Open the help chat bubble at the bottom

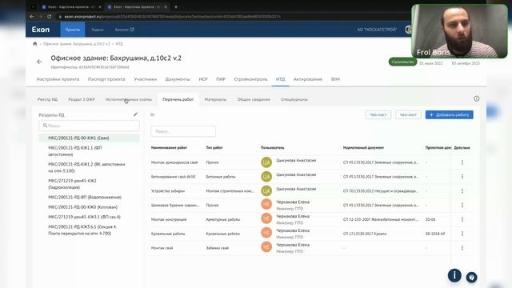click(x=471, y=278)
